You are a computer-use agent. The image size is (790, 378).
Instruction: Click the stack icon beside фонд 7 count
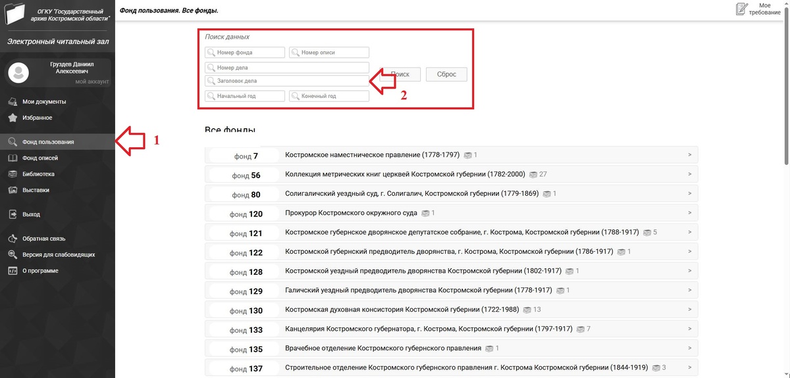point(467,155)
